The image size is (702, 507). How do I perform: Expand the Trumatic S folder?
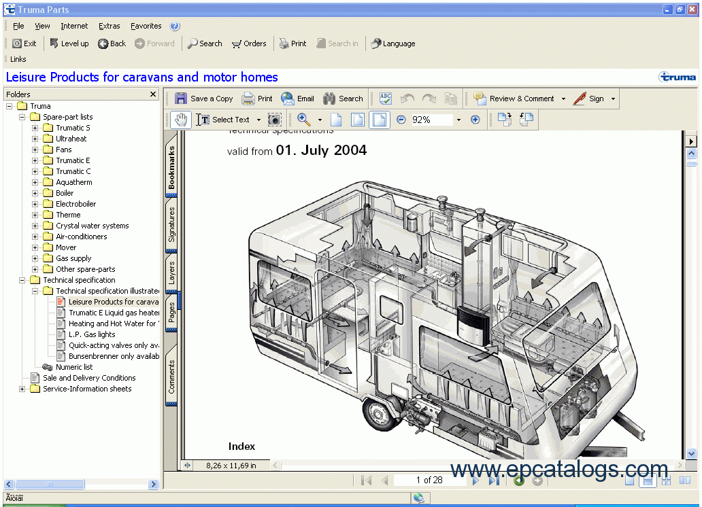pos(35,128)
